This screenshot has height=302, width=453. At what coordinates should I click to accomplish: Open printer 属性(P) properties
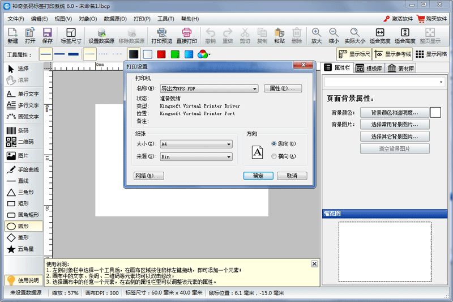coord(283,88)
